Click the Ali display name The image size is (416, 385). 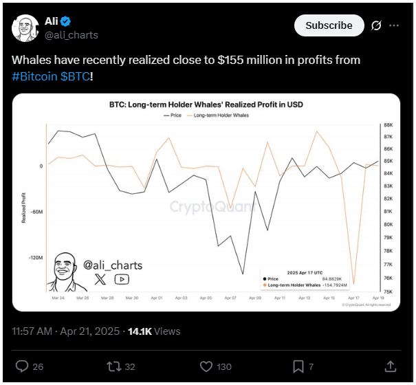point(51,21)
